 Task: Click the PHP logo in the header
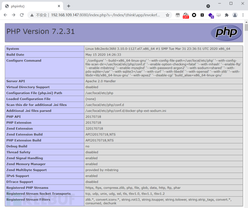226,33
